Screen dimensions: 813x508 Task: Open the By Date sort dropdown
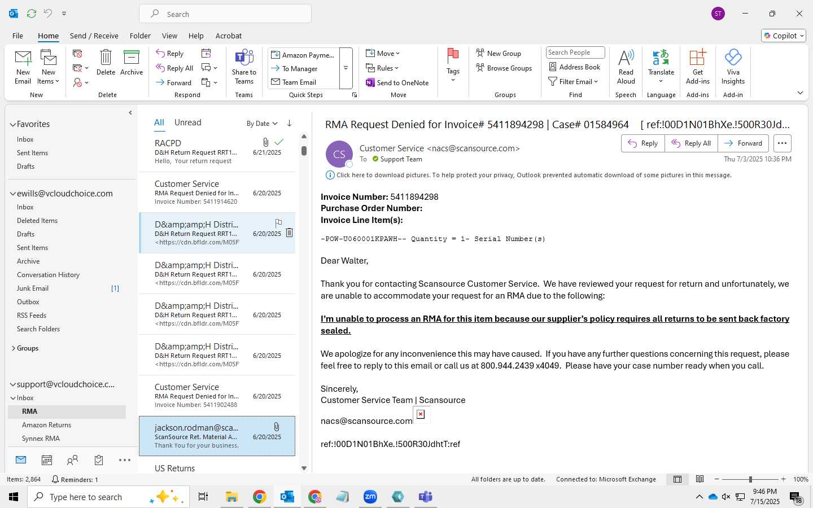click(x=262, y=123)
